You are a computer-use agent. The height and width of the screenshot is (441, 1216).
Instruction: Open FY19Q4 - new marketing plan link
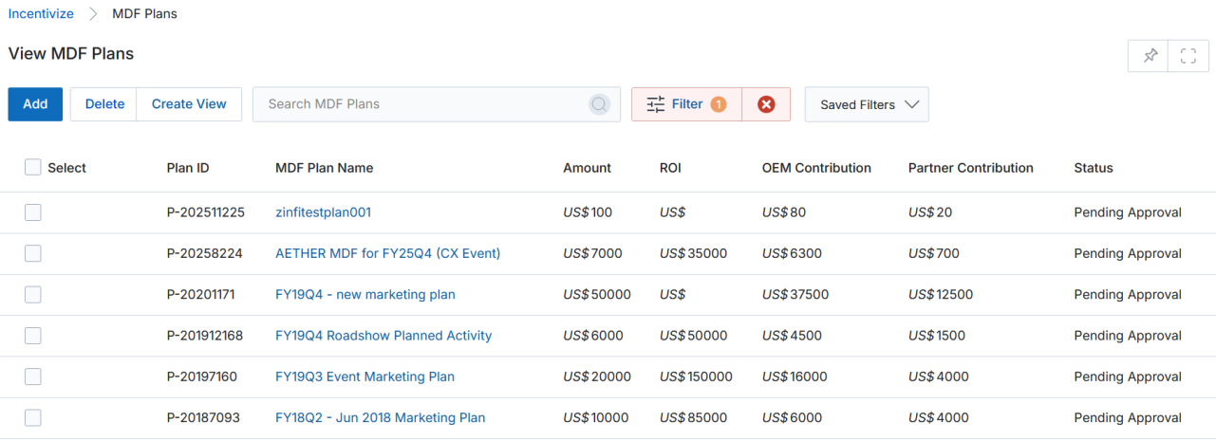coord(365,294)
